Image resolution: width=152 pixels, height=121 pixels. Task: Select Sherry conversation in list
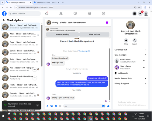pos(21,27)
